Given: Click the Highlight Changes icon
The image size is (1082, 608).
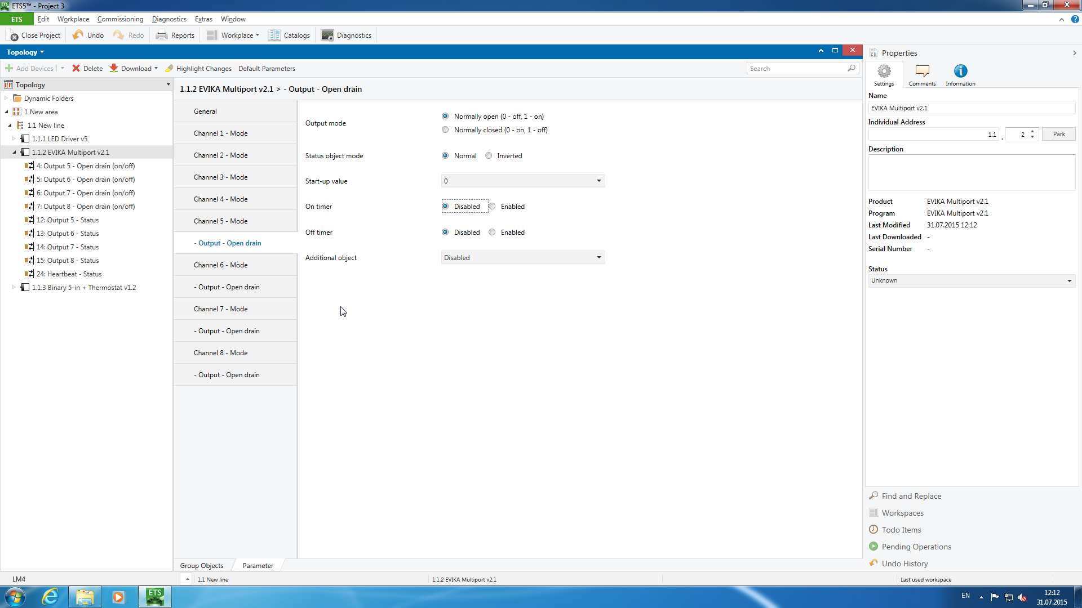Looking at the screenshot, I should 169,68.
